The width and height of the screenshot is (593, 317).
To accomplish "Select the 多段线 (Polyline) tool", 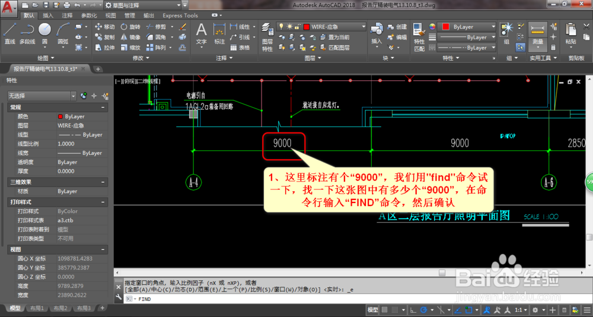I will 27,33.
